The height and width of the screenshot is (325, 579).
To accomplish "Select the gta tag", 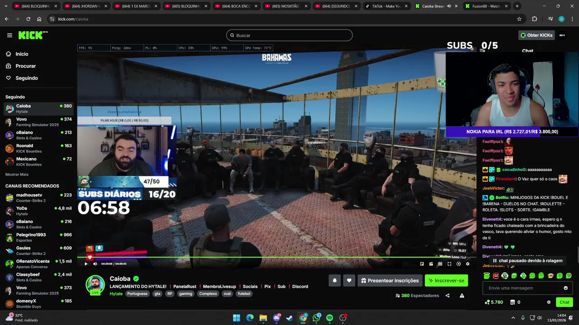I will tap(157, 293).
